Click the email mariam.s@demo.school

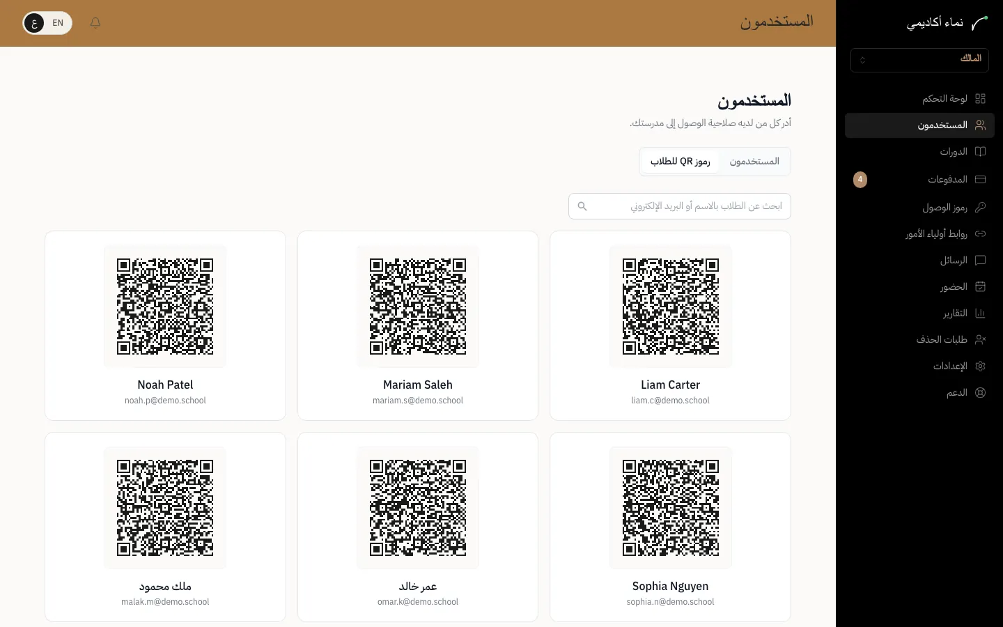pyautogui.click(x=418, y=401)
